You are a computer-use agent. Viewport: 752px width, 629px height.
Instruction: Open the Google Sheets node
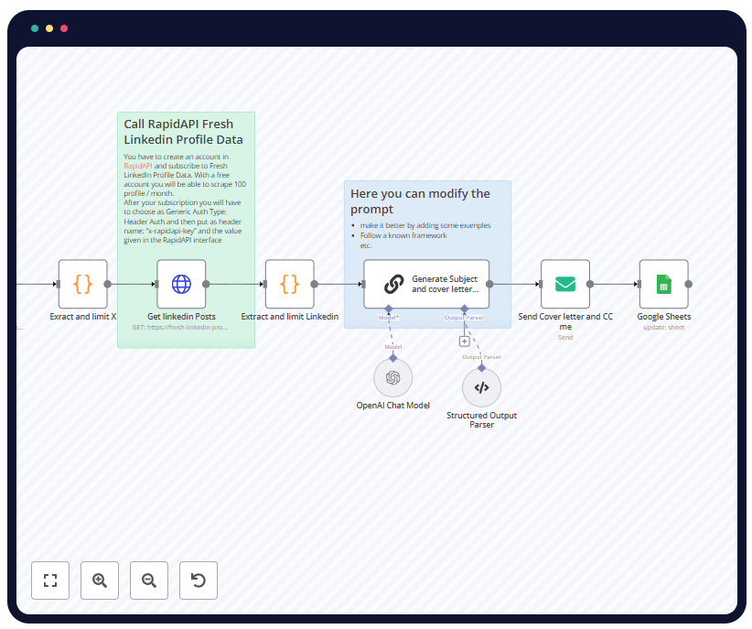664,284
